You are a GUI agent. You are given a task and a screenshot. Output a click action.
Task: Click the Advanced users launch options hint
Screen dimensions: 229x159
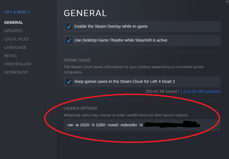(126, 115)
